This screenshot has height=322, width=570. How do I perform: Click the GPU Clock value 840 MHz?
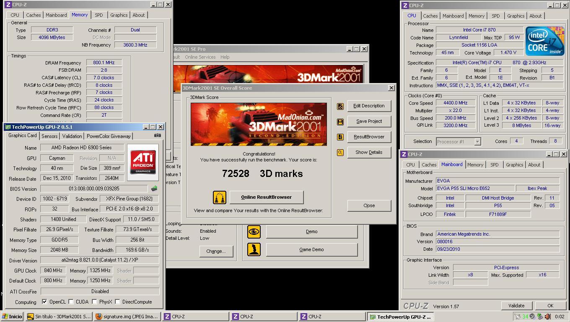[x=53, y=270]
